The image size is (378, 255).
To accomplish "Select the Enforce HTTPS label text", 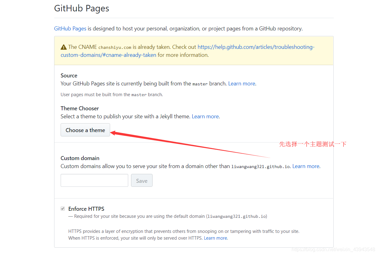I will [x=86, y=209].
